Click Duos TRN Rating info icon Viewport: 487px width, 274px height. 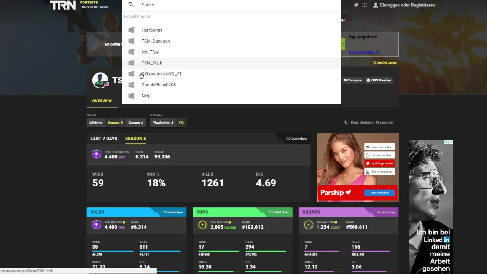point(230,222)
